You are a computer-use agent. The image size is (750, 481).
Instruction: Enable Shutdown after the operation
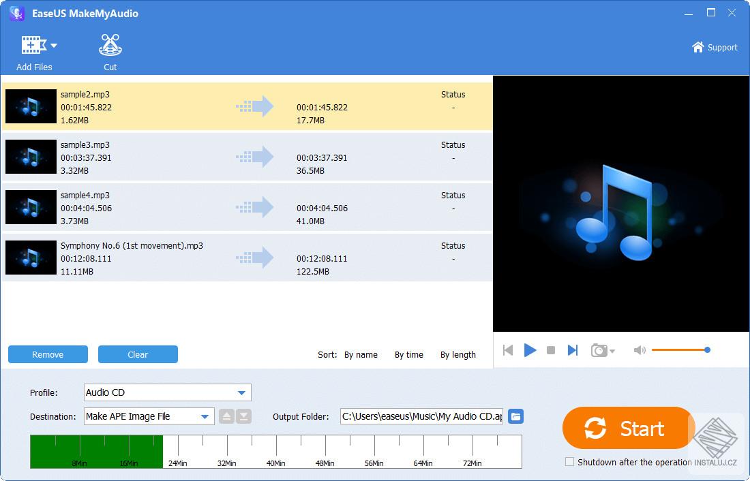568,462
